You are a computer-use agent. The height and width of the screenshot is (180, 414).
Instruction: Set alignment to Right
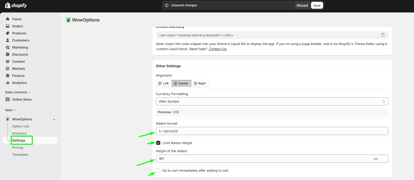pos(200,83)
